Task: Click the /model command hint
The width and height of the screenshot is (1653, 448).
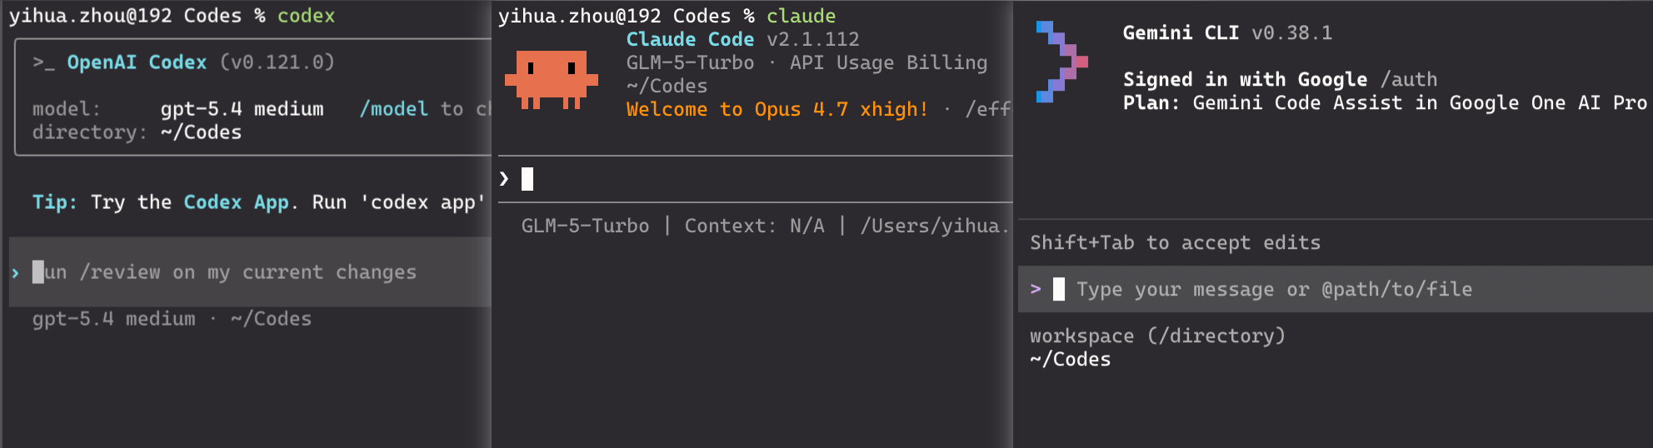Action: coord(393,109)
